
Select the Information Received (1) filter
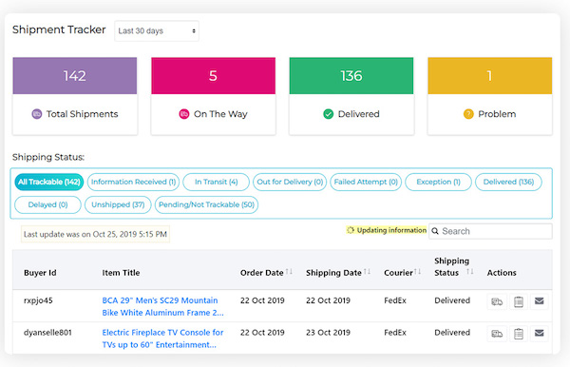tap(133, 182)
